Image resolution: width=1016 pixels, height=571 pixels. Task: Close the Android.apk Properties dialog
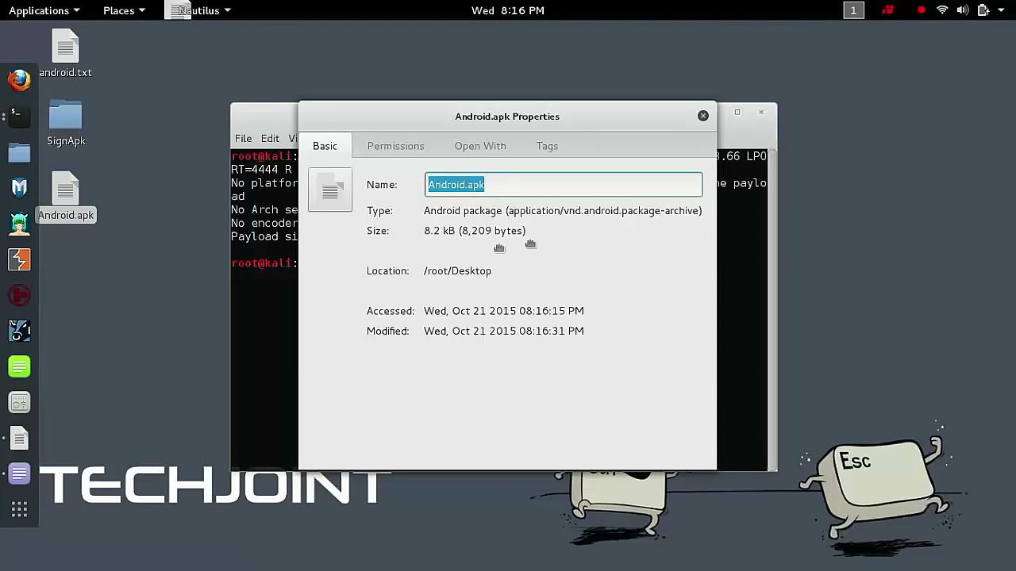pyautogui.click(x=702, y=116)
